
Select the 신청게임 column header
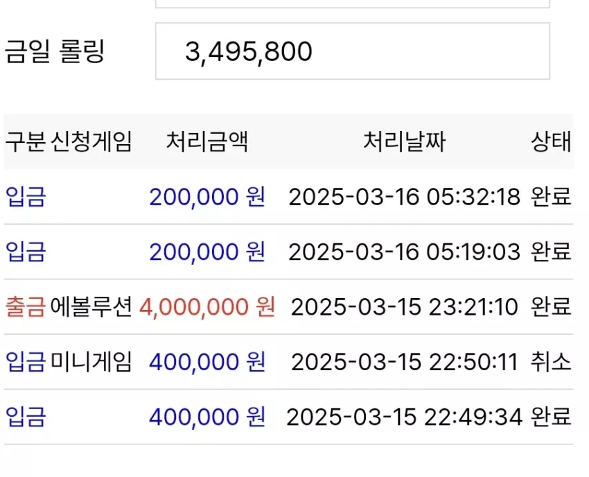pyautogui.click(x=91, y=141)
